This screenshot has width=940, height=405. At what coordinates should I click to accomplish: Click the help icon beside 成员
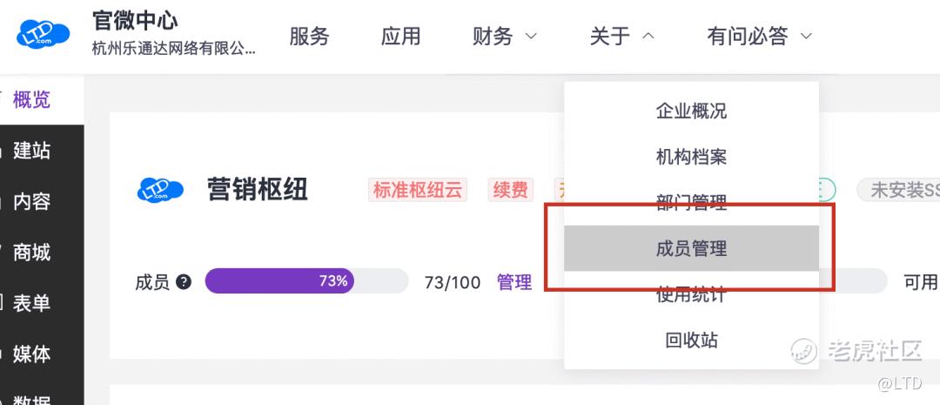[184, 282]
